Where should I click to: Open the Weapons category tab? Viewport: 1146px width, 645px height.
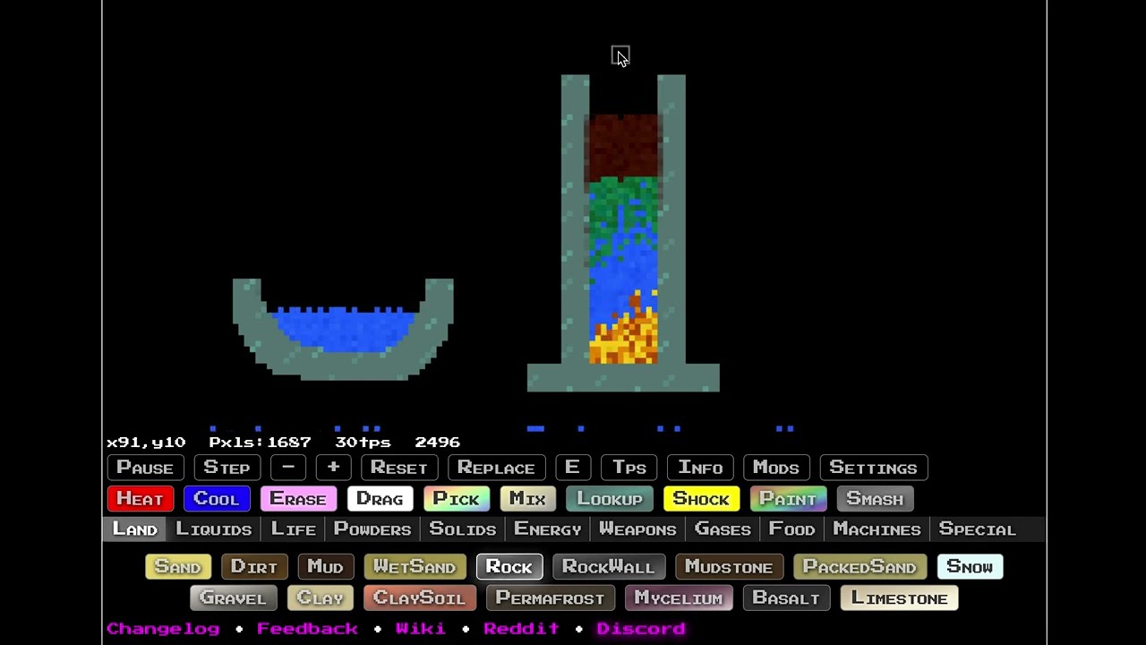pyautogui.click(x=637, y=529)
